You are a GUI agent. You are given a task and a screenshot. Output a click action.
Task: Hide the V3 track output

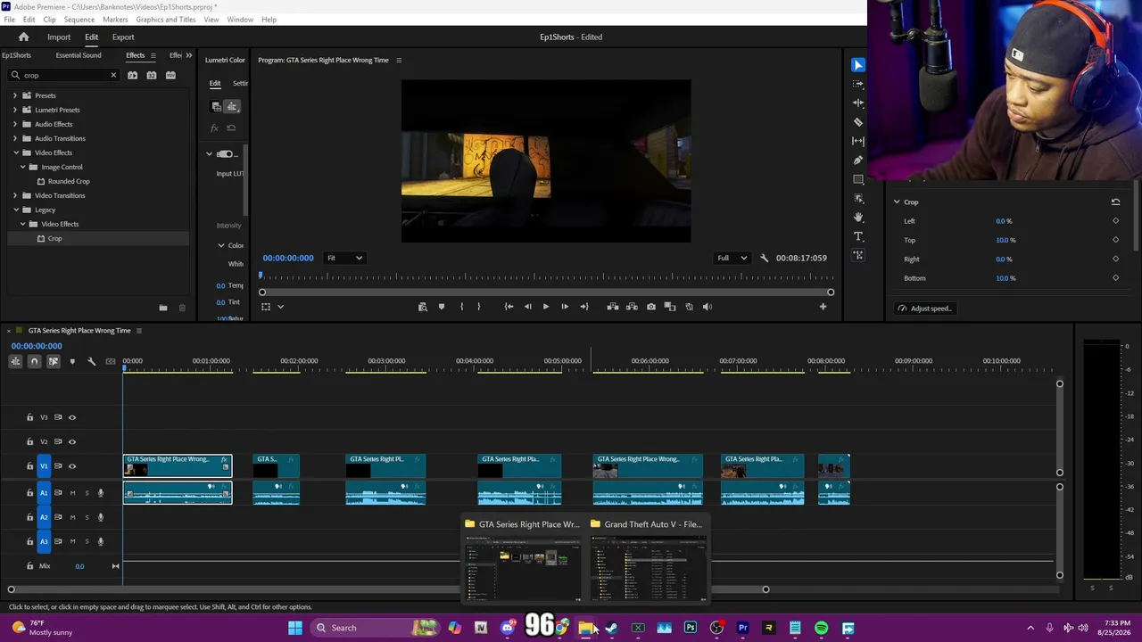72,417
